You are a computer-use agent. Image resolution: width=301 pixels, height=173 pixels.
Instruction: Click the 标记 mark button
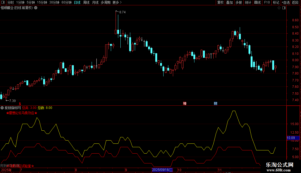(x=276, y=2)
